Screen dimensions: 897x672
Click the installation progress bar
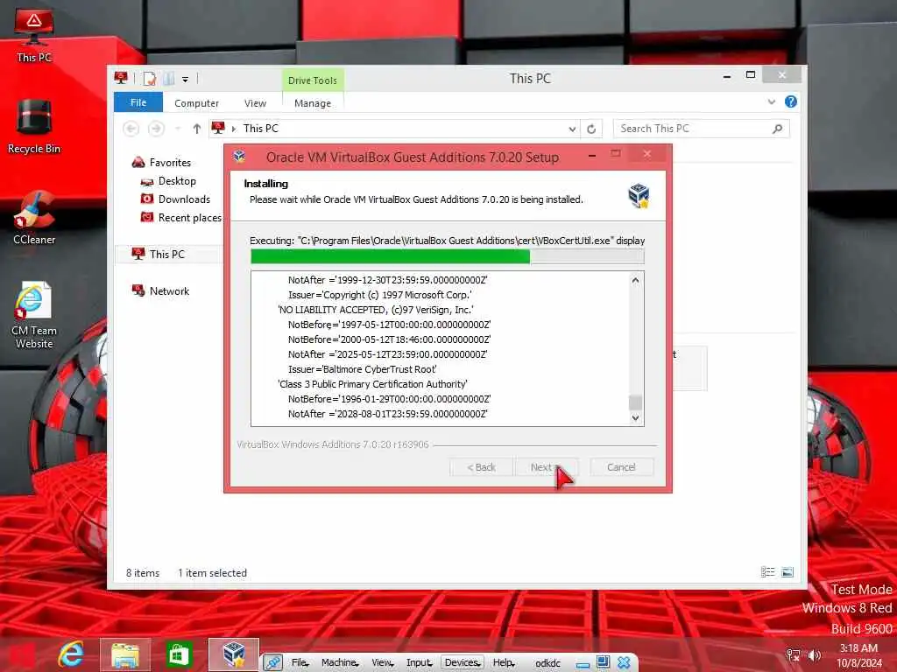[x=448, y=256]
